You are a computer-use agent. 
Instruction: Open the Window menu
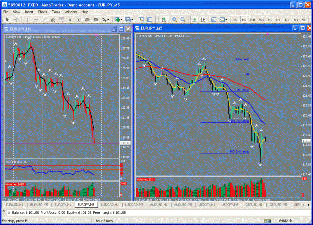(71, 12)
